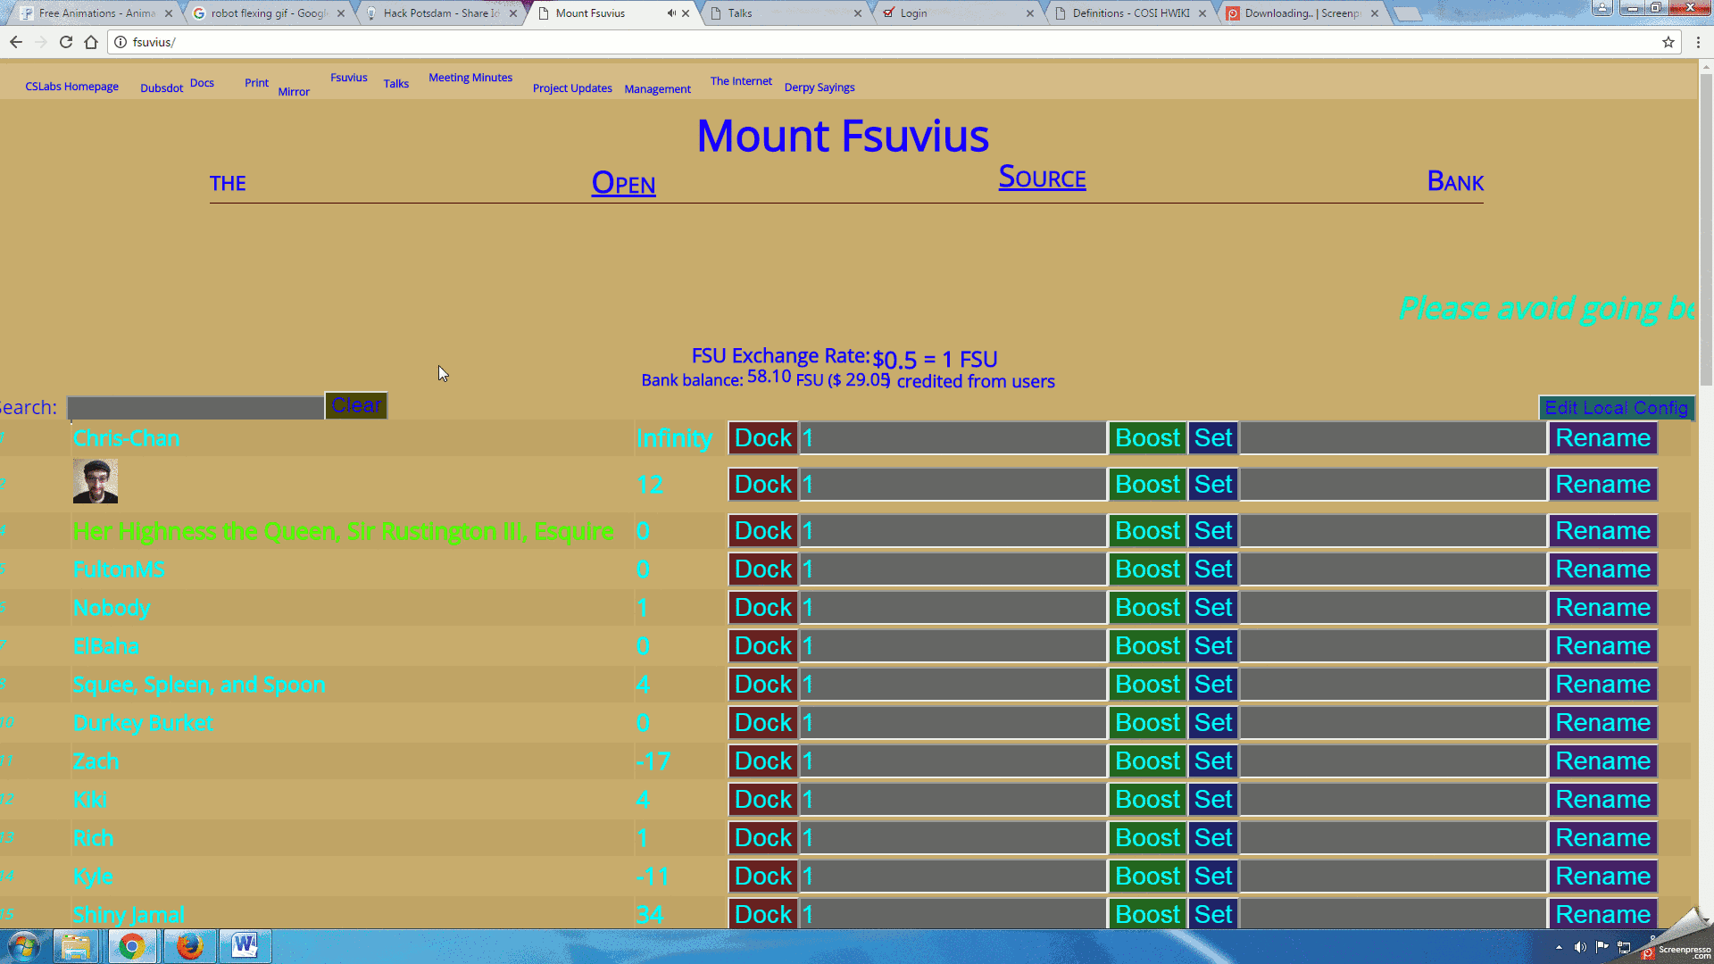Rename the Kiki account
Image resolution: width=1714 pixels, height=964 pixels.
pos(1602,800)
